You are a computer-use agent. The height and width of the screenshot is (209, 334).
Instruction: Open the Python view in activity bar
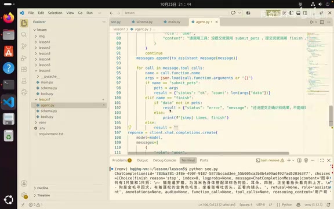24,92
